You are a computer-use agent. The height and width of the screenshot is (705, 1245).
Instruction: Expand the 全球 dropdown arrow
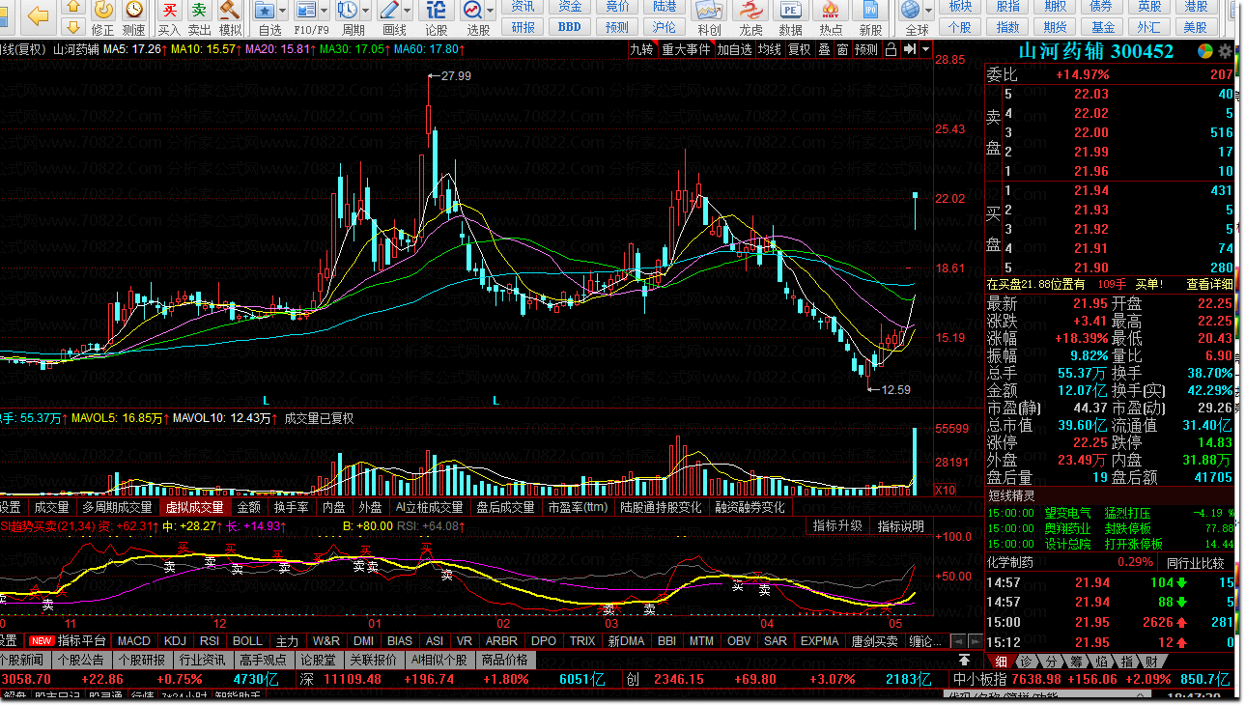[x=929, y=11]
